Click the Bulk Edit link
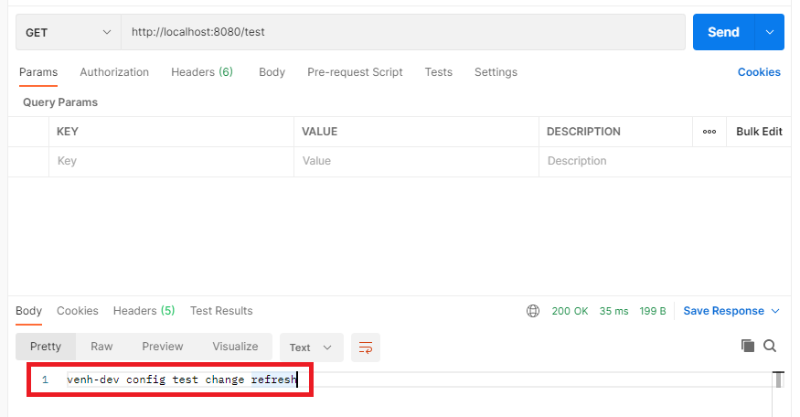 (759, 132)
